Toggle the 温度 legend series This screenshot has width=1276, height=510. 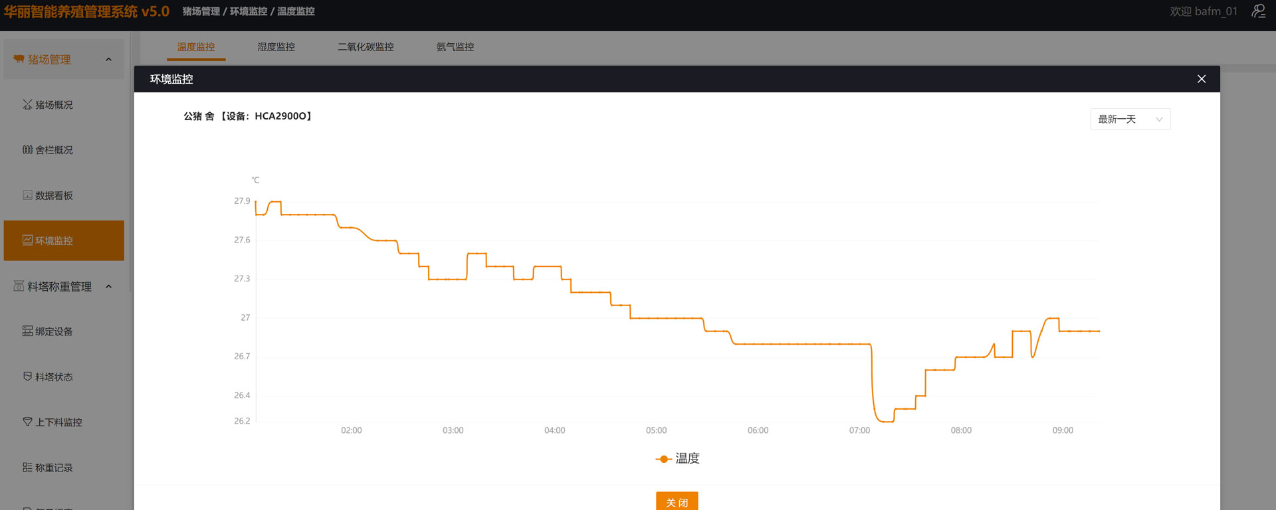click(677, 458)
